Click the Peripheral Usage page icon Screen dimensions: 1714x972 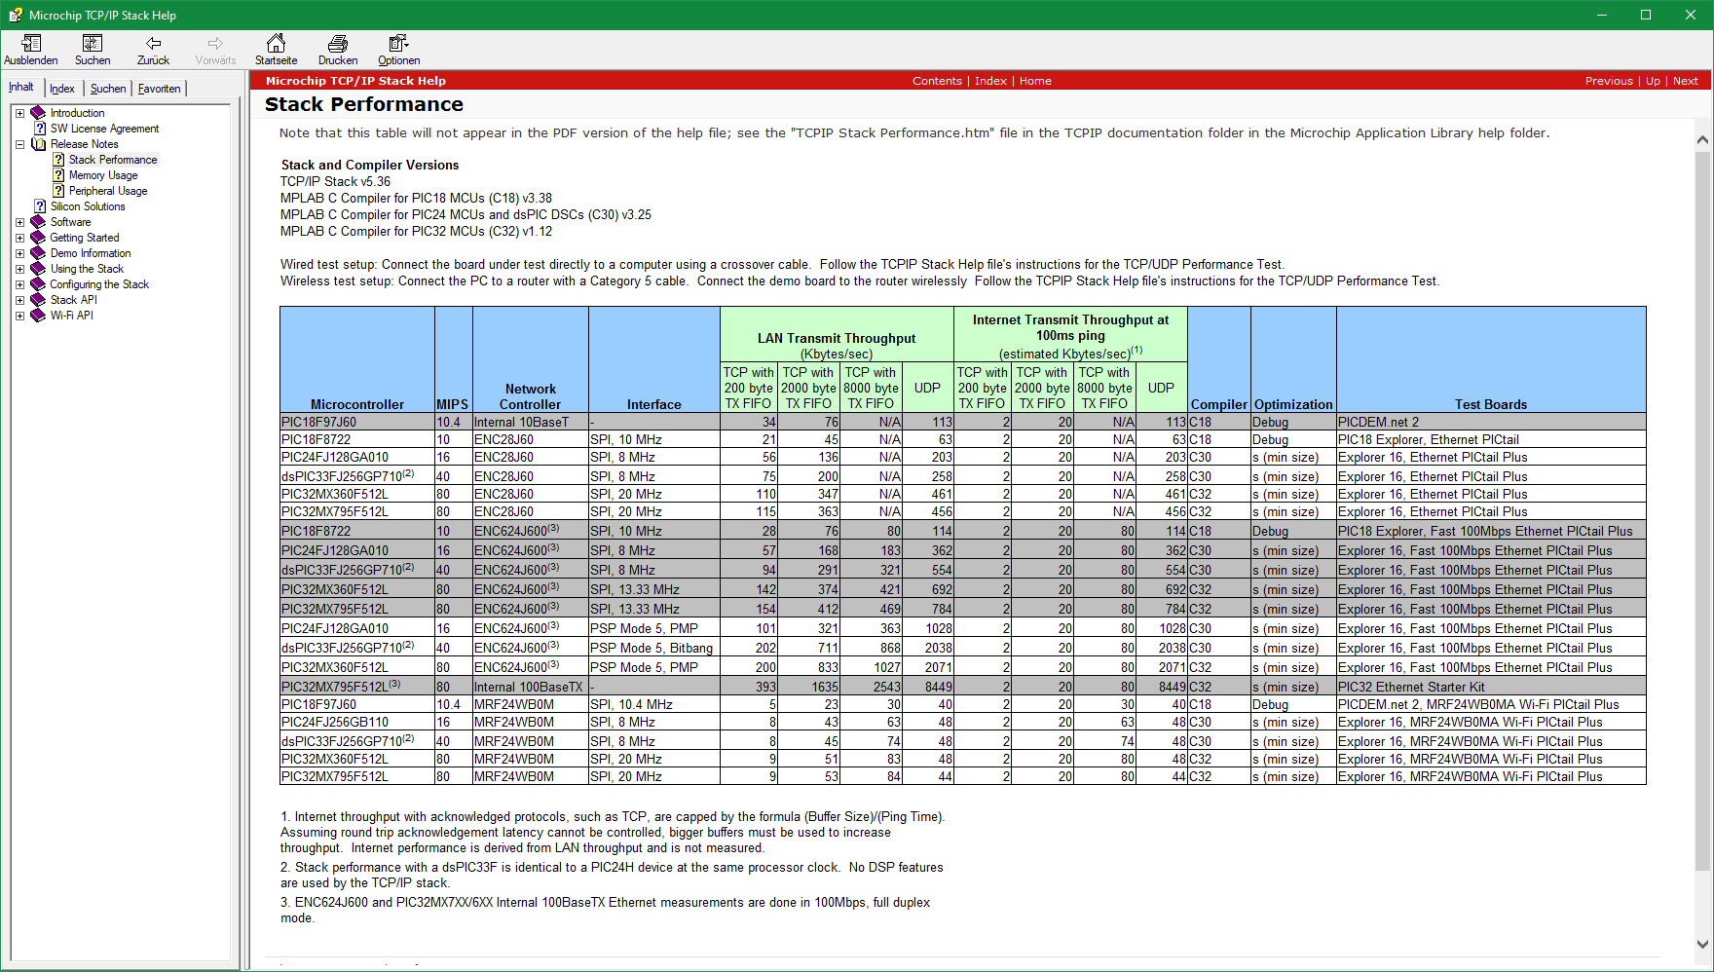[58, 191]
